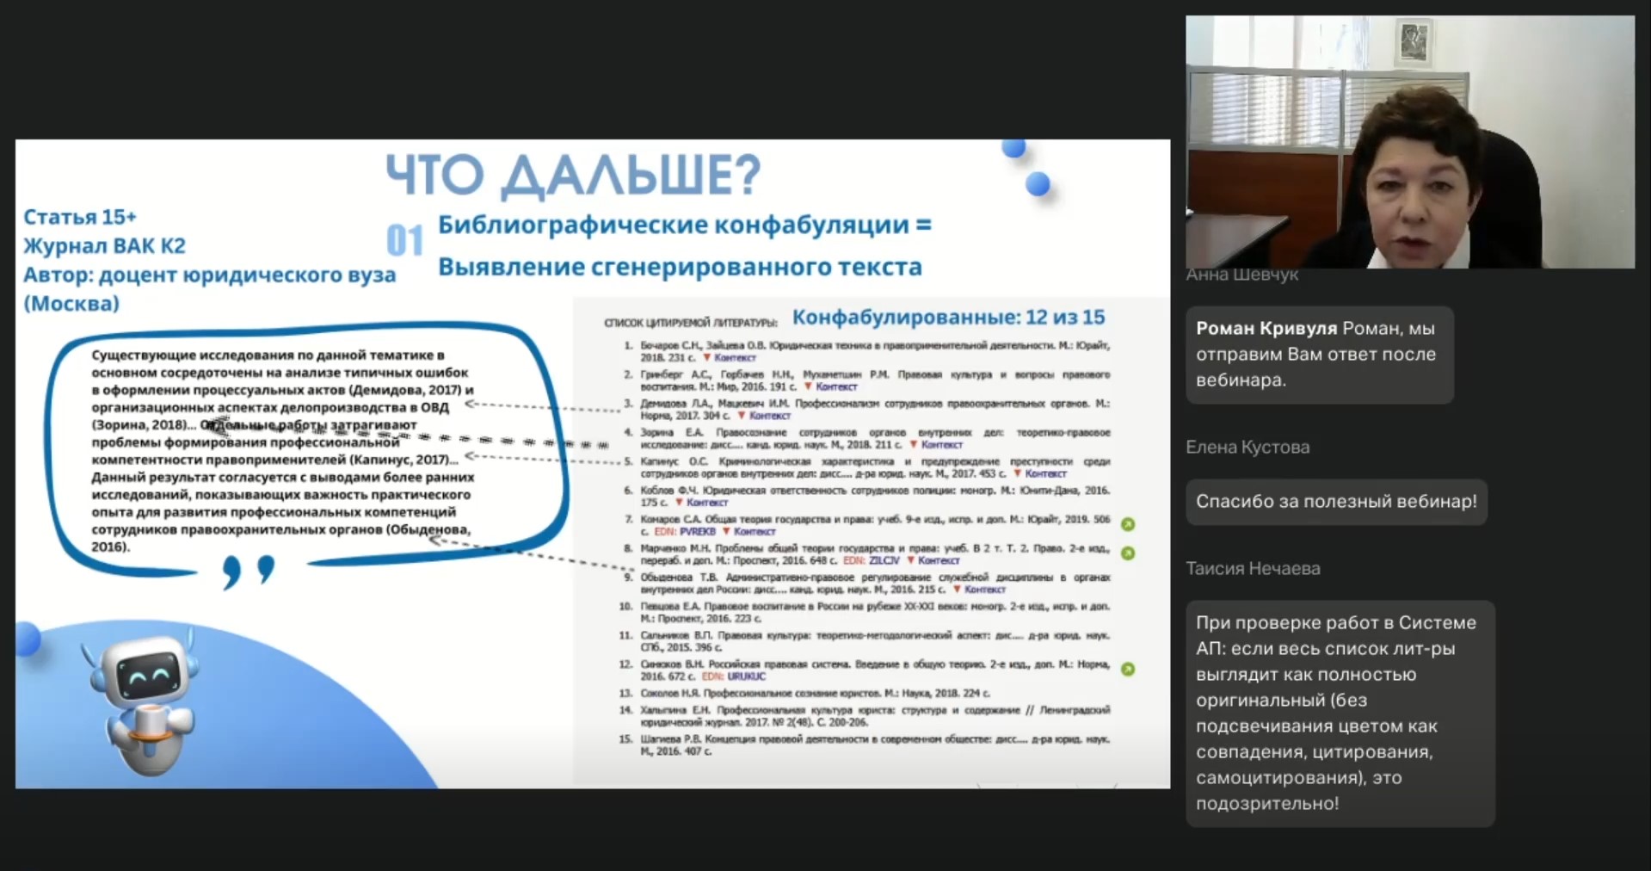Screen dimensions: 1651x871
Task: Click the large "01" section number
Action: pos(404,241)
